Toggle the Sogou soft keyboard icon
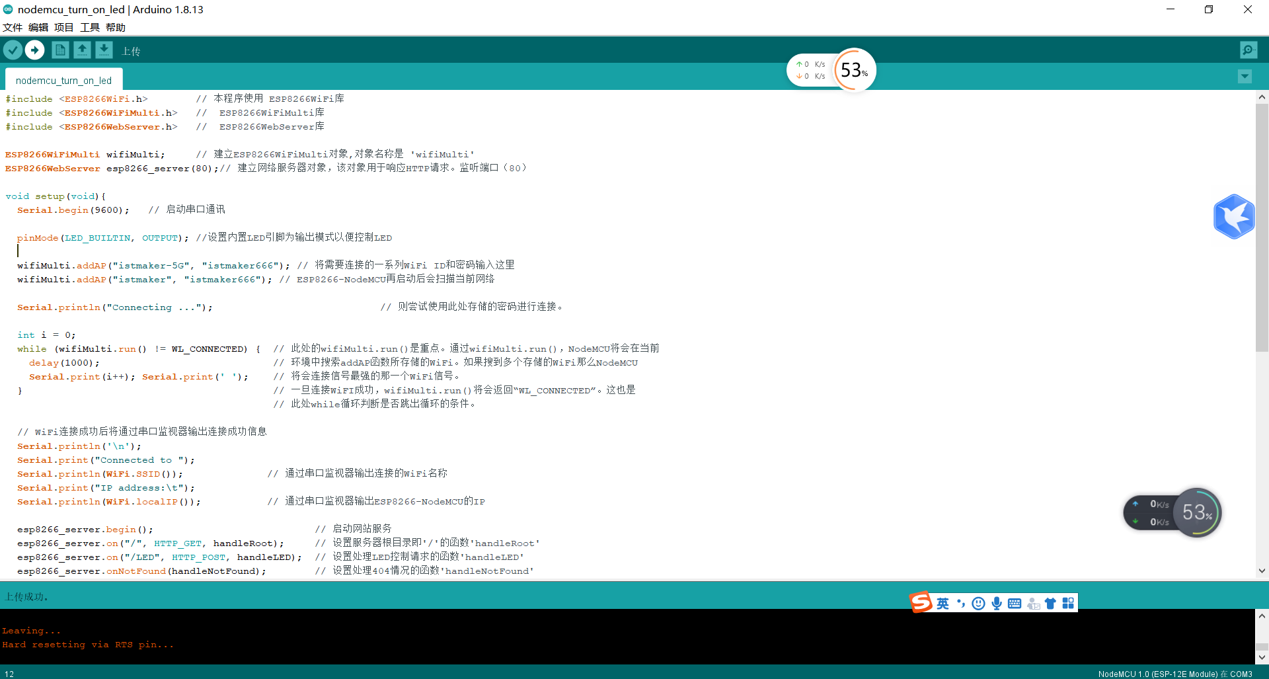 pos(1013,602)
